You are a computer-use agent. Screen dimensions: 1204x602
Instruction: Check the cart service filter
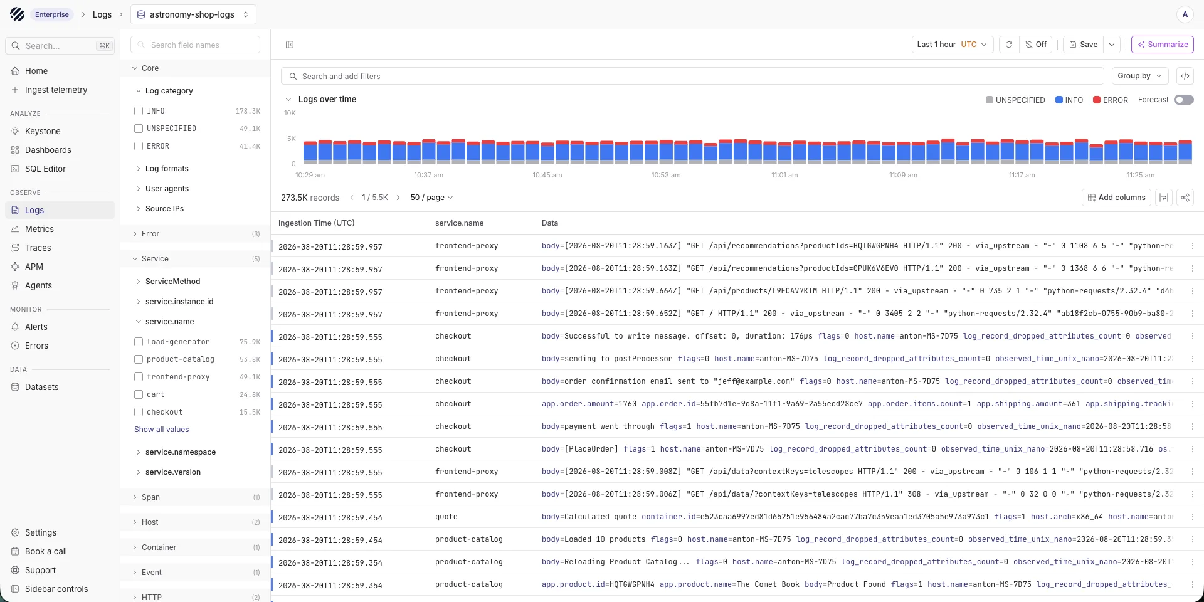point(139,394)
